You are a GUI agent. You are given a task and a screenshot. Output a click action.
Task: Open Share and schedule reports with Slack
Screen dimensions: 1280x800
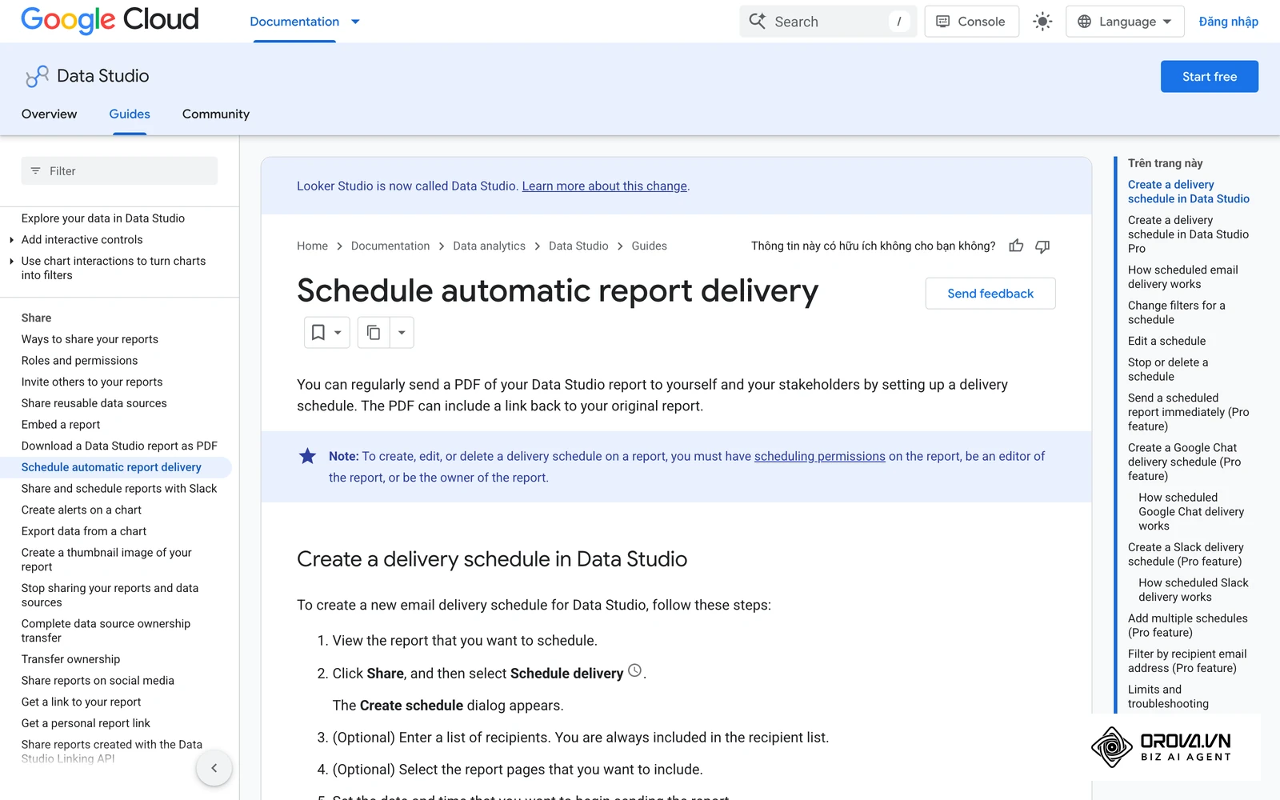[119, 489]
